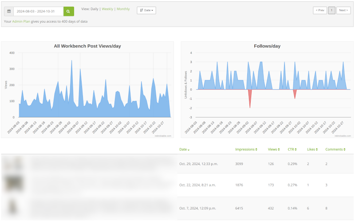Image resolution: width=355 pixels, height=221 pixels.
Task: Select the Daily view option
Action: pos(95,9)
